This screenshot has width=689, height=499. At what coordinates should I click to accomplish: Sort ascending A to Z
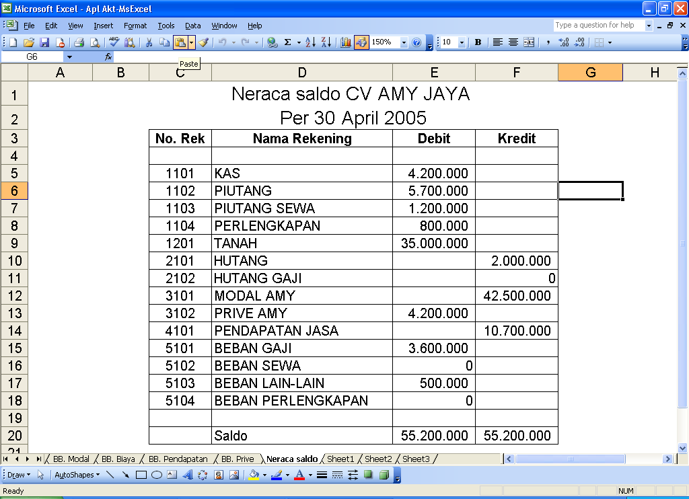tap(310, 42)
